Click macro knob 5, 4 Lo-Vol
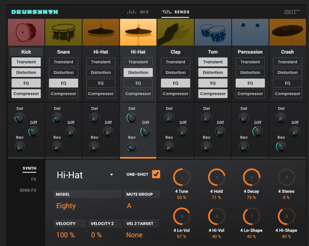 click(x=182, y=216)
